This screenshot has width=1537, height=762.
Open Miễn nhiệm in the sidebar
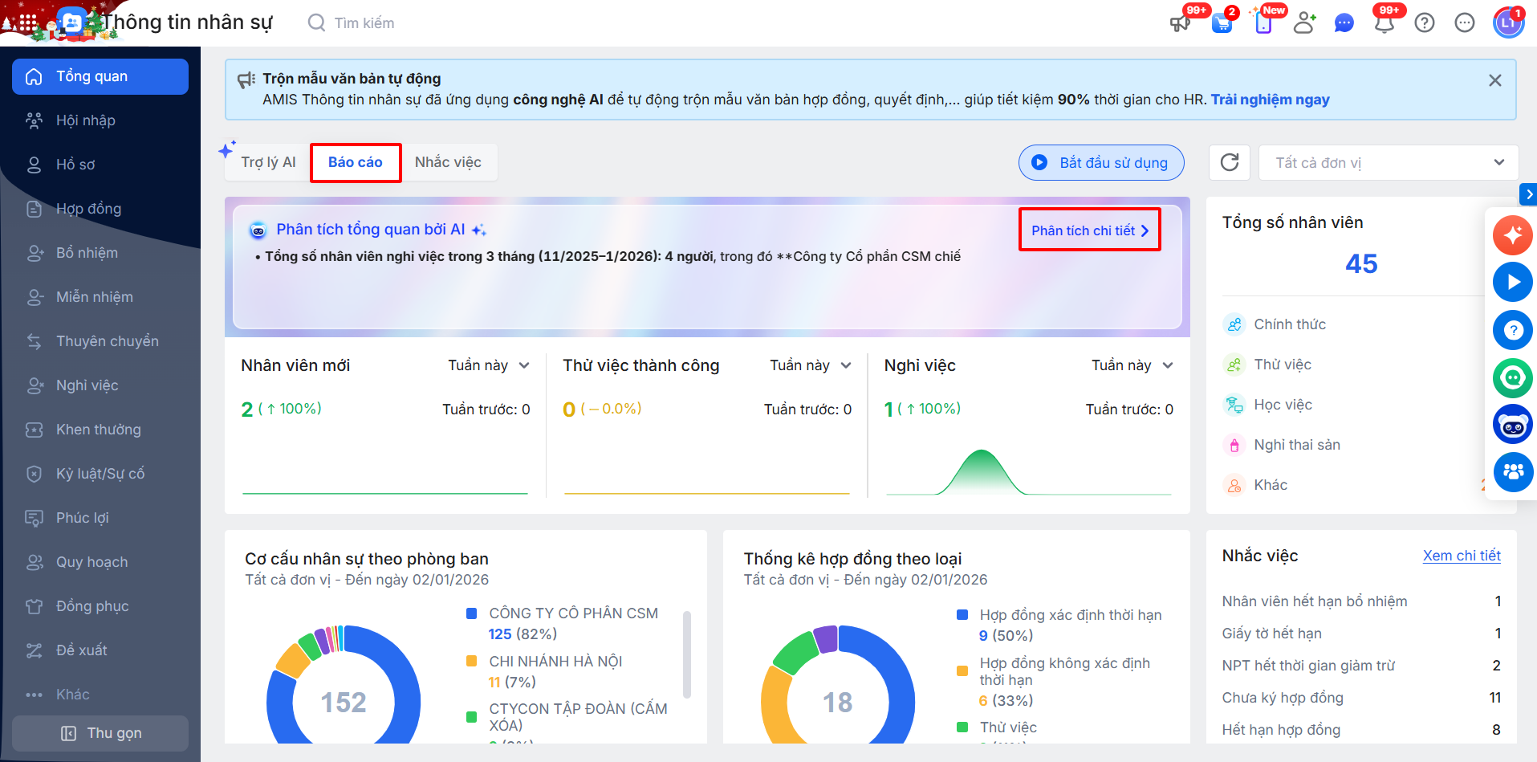[100, 297]
